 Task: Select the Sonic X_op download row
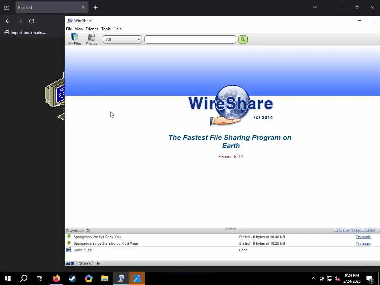[x=222, y=250]
